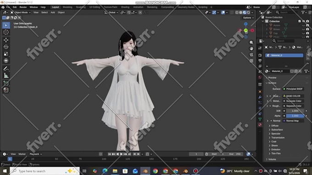312x175 pixels.
Task: Expand the Aurora object in outliner
Action: click(267, 25)
